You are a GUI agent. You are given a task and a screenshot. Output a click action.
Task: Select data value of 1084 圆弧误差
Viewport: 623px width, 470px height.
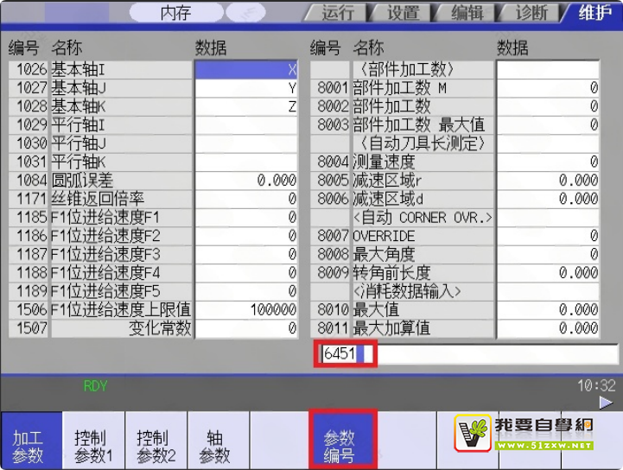point(246,181)
